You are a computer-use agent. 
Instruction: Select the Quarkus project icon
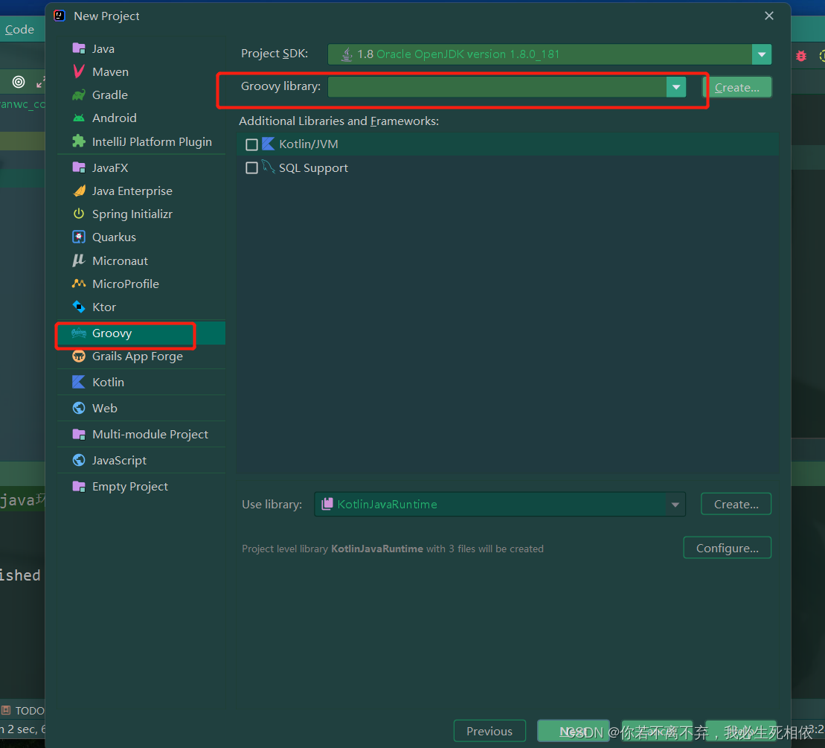pos(79,237)
